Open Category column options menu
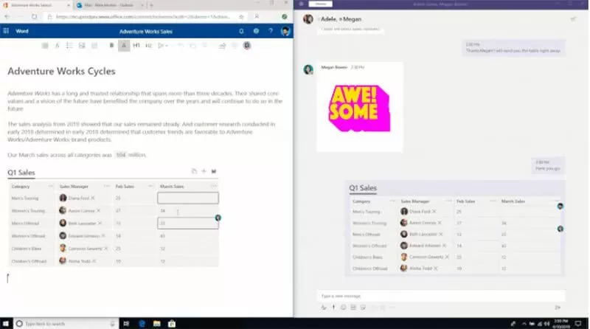Viewport: 590px width, 329px height. point(50,187)
